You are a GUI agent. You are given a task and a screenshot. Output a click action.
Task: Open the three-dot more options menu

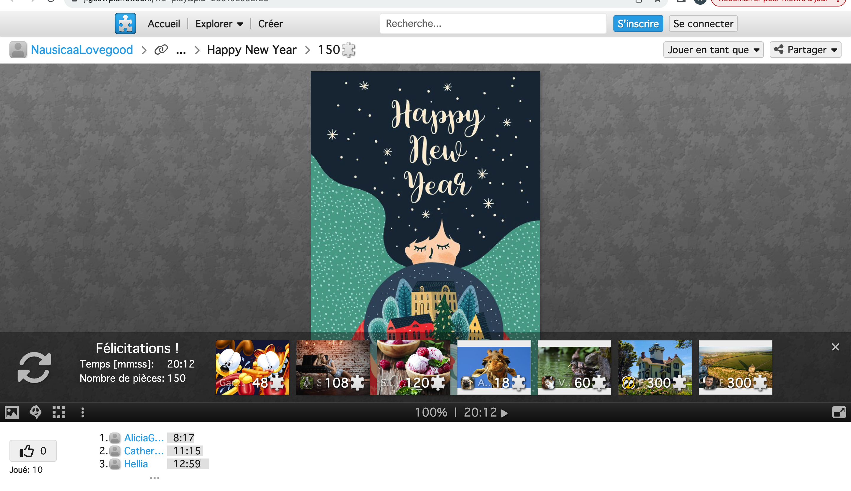click(x=83, y=412)
